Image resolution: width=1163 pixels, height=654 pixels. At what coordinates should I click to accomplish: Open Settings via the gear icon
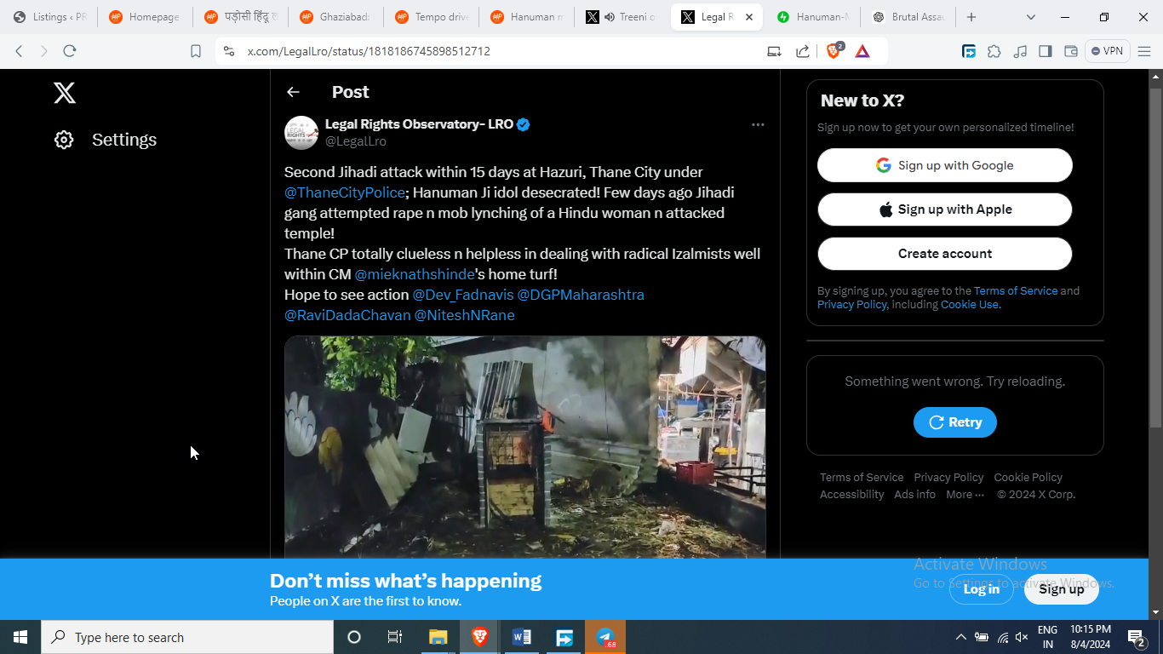point(64,140)
